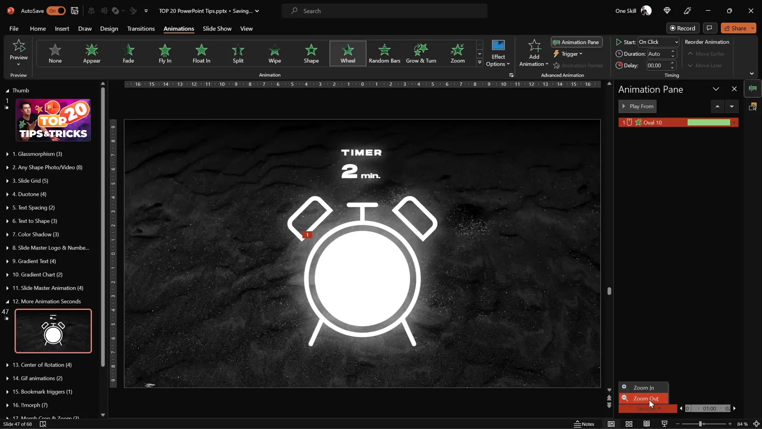Increase Duration with up stepper
The height and width of the screenshot is (429, 762).
coord(673,51)
